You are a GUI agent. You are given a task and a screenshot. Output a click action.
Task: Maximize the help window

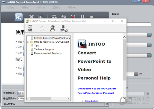coord(113,21)
